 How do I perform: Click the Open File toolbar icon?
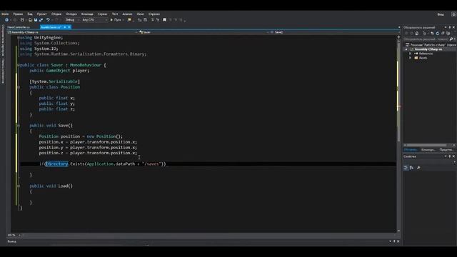pos(30,20)
